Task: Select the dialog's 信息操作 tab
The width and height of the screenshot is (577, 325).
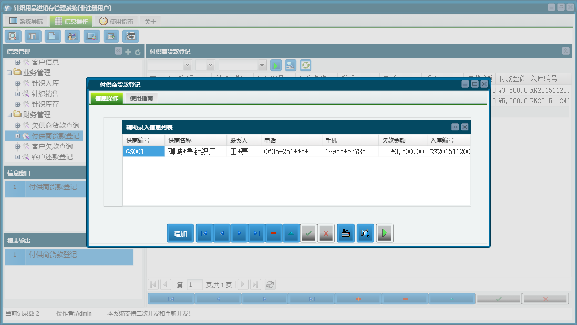Action: [107, 98]
